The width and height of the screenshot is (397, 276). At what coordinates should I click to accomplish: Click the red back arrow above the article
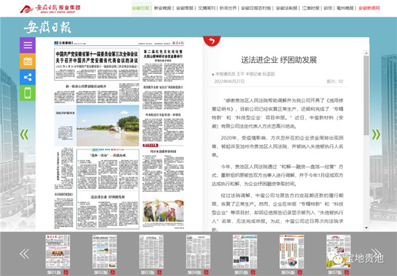click(x=212, y=41)
